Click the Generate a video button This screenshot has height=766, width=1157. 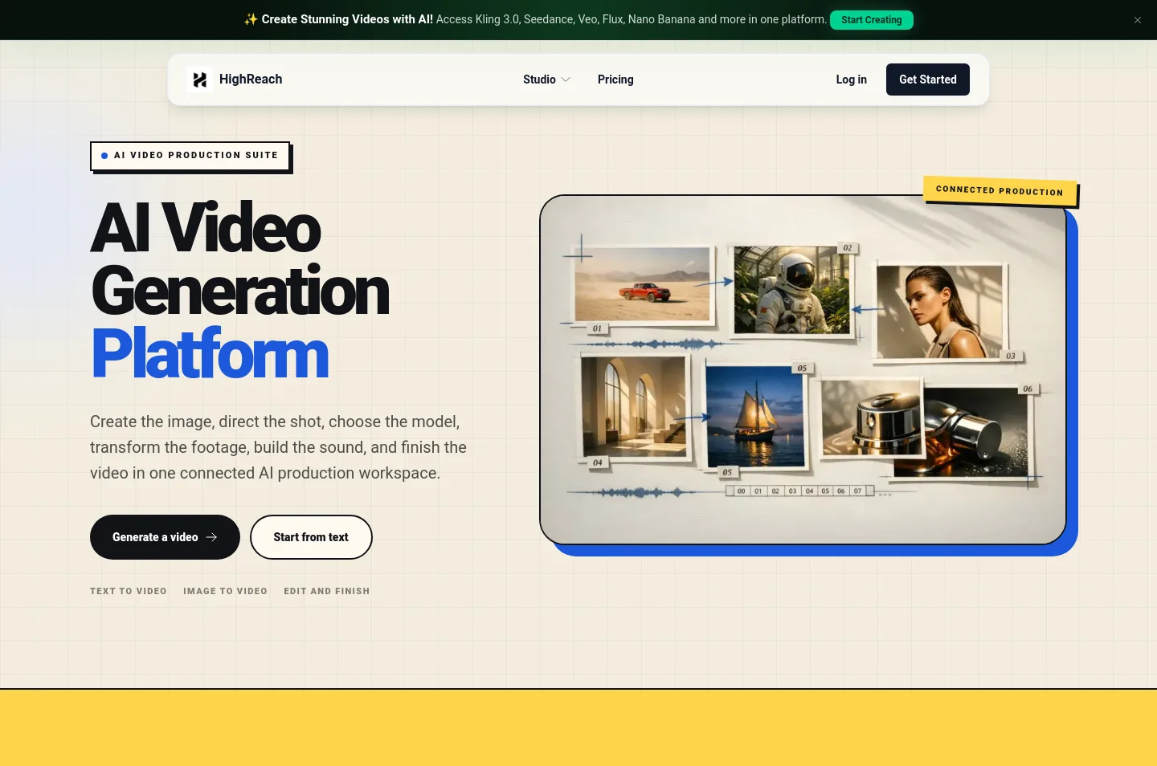click(165, 537)
